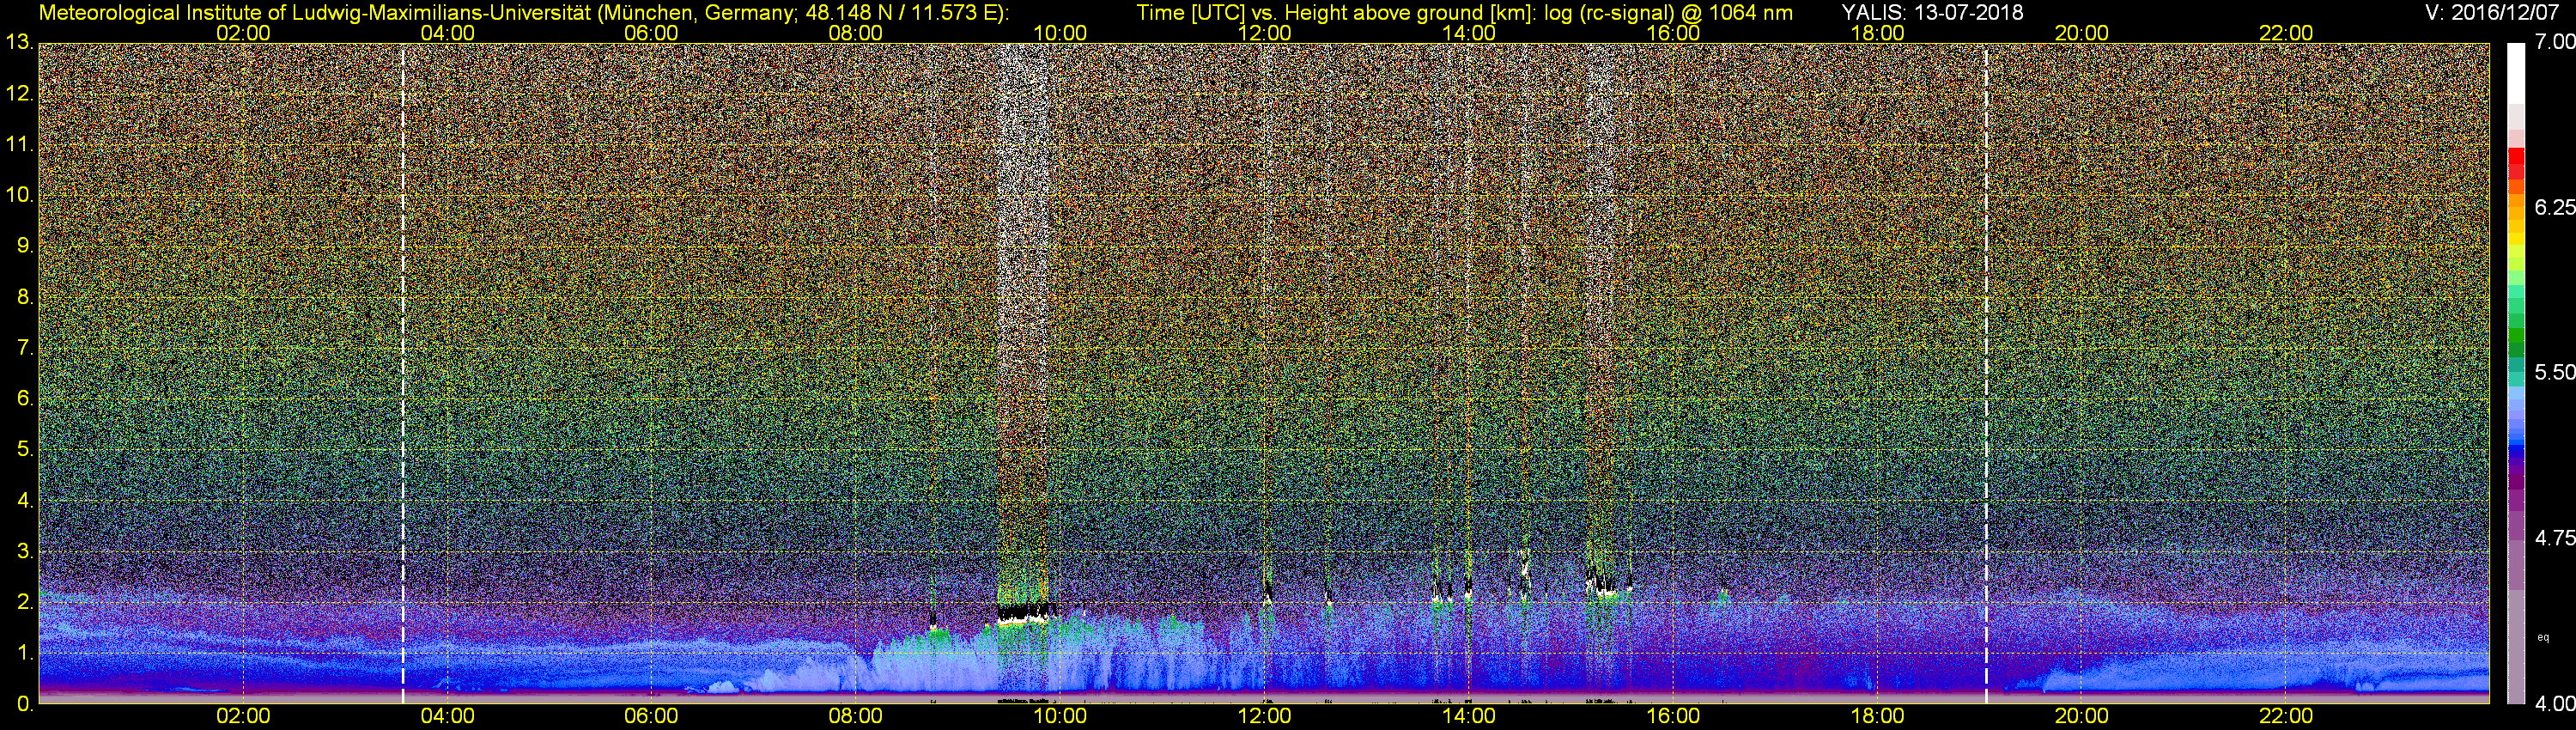Click the 08:00 label on the top time axis
The height and width of the screenshot is (730, 2576).
pyautogui.click(x=855, y=33)
